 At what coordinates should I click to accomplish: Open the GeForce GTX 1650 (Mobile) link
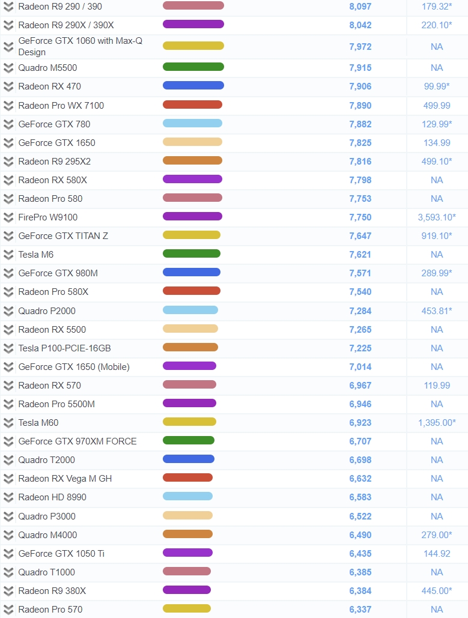coord(74,367)
